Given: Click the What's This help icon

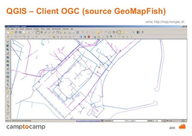Looking at the screenshot, I should coord(142,32).
